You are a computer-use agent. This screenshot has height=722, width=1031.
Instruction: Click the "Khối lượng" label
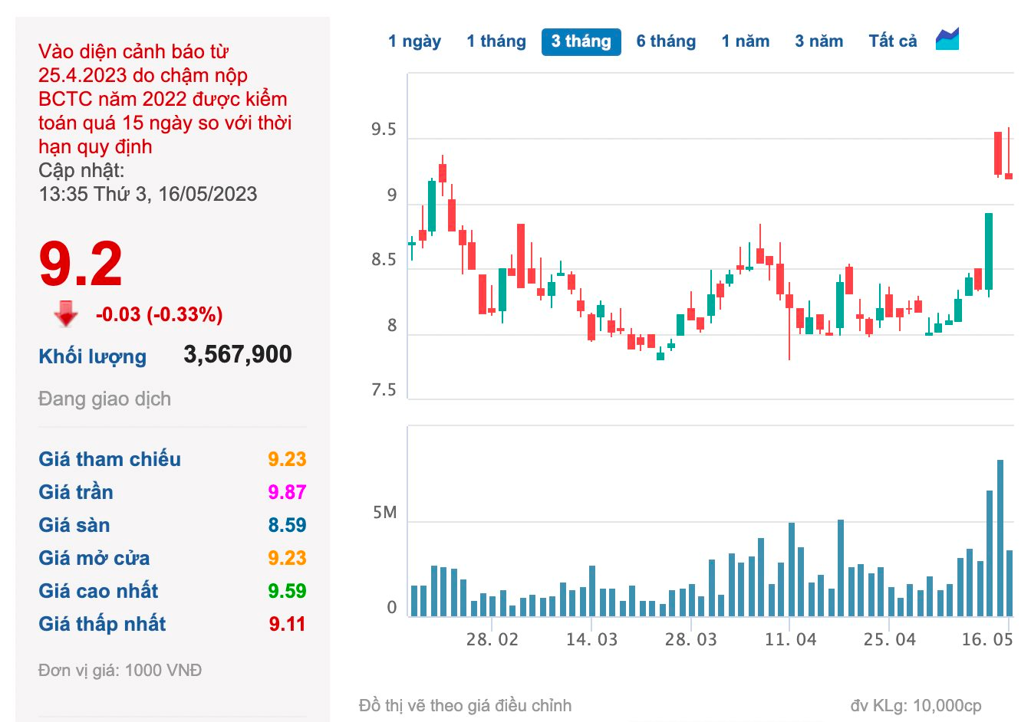92,356
